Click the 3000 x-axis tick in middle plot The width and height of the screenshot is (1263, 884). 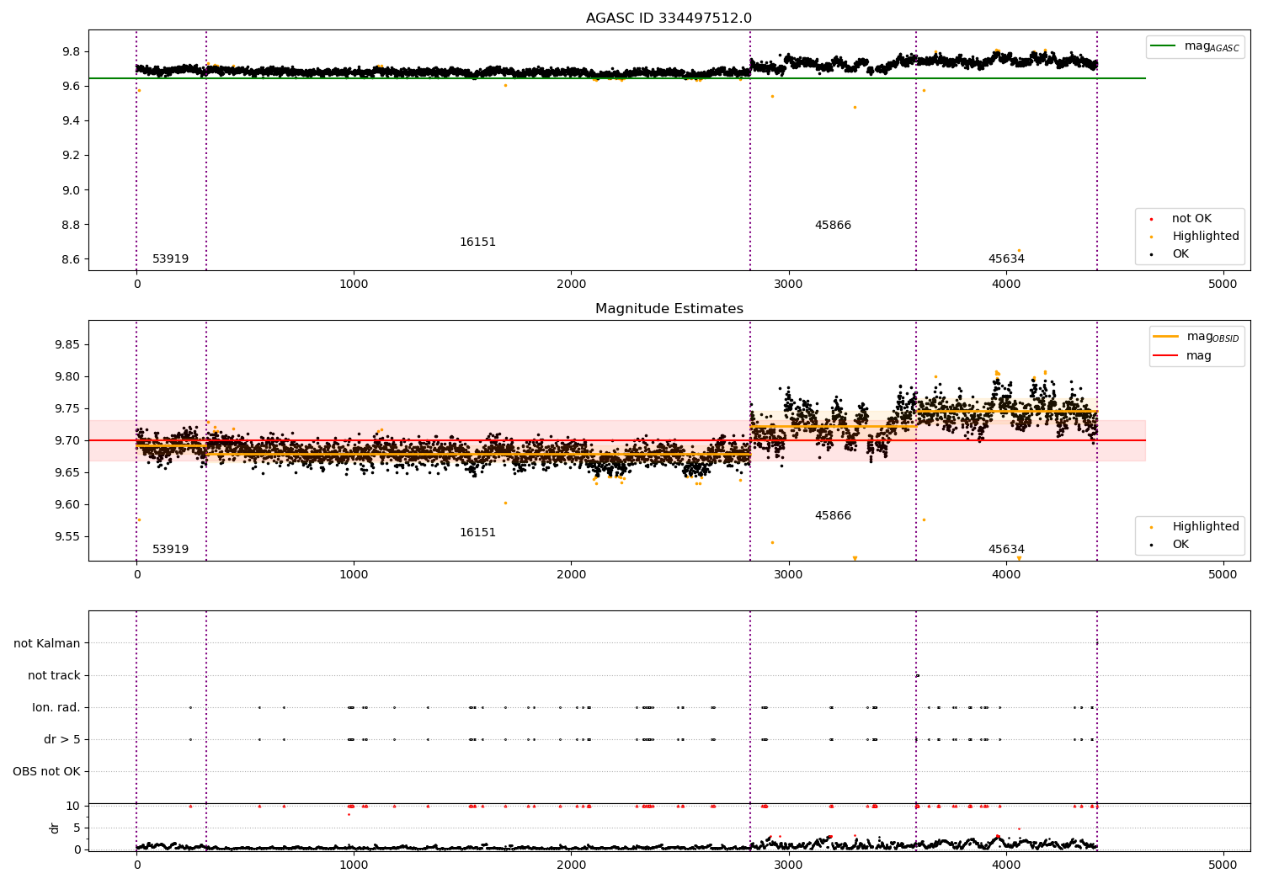[788, 575]
